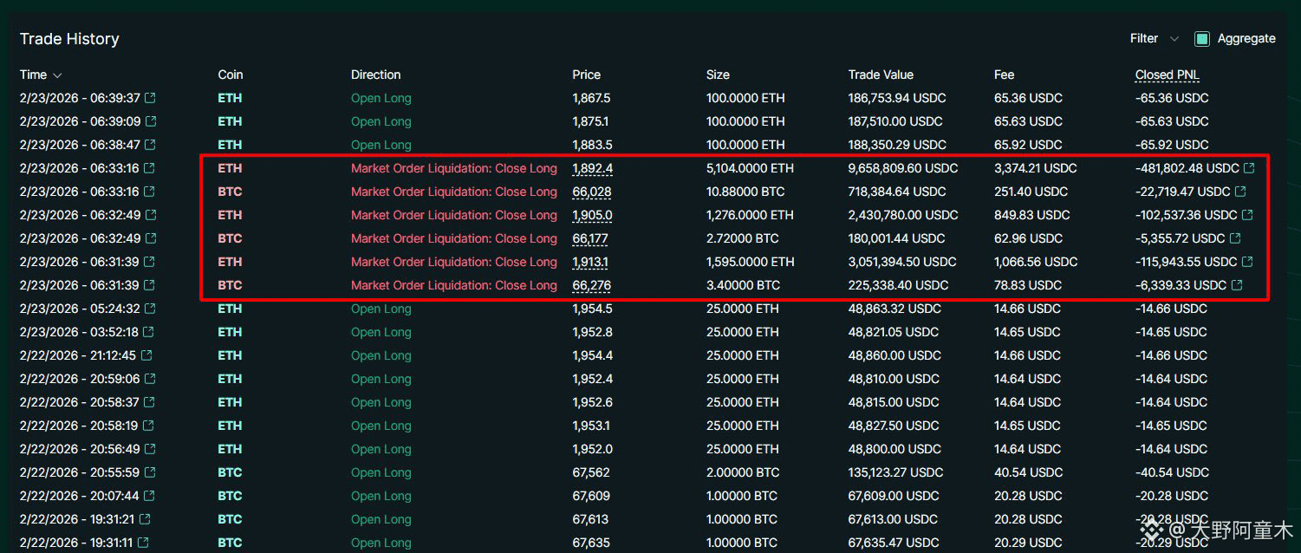This screenshot has height=553, width=1301.
Task: Open explorer link for 20:58:37 trade
Action: pos(150,402)
